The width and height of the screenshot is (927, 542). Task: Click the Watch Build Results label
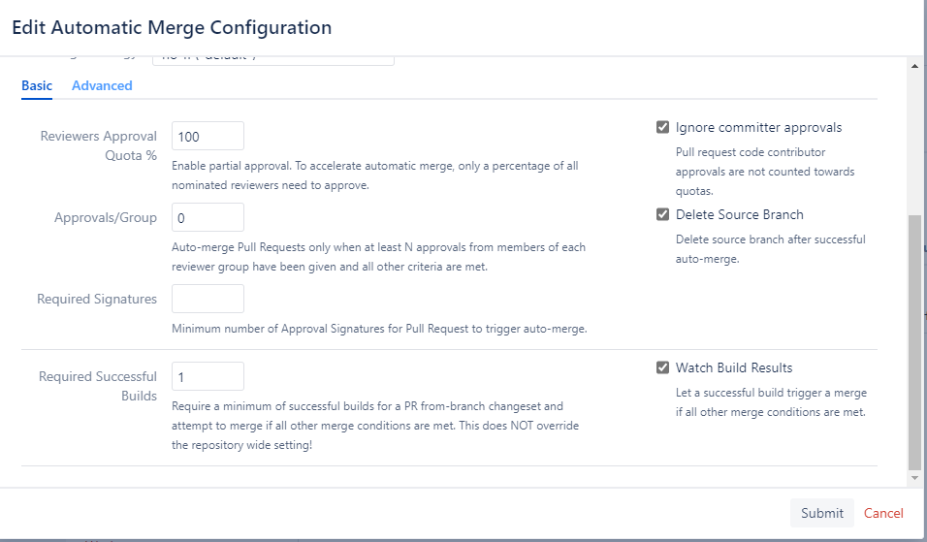[x=734, y=367]
